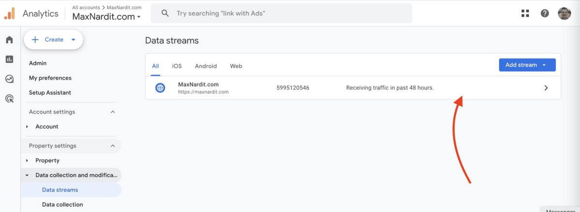This screenshot has width=580, height=212.
Task: Open the Home sidebar icon
Action: point(9,40)
